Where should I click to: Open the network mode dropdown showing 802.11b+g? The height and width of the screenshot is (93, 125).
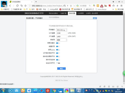point(61,30)
